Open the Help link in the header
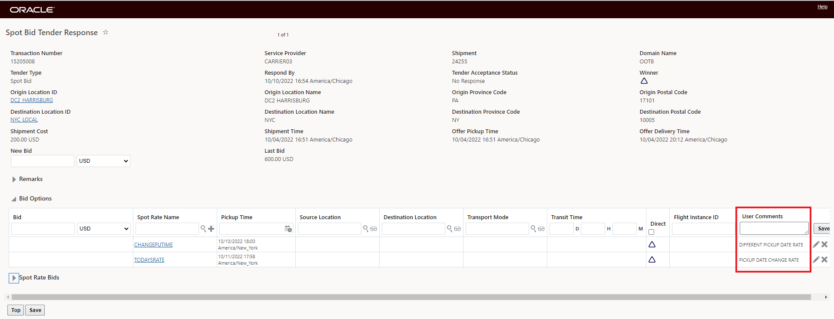 pos(822,7)
